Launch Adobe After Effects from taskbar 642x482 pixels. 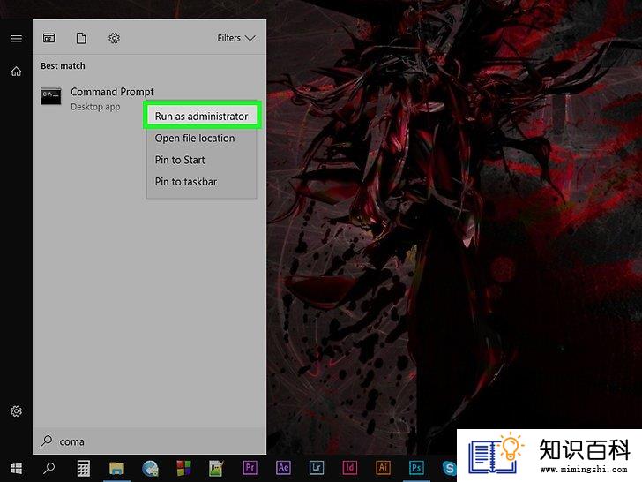point(283,468)
